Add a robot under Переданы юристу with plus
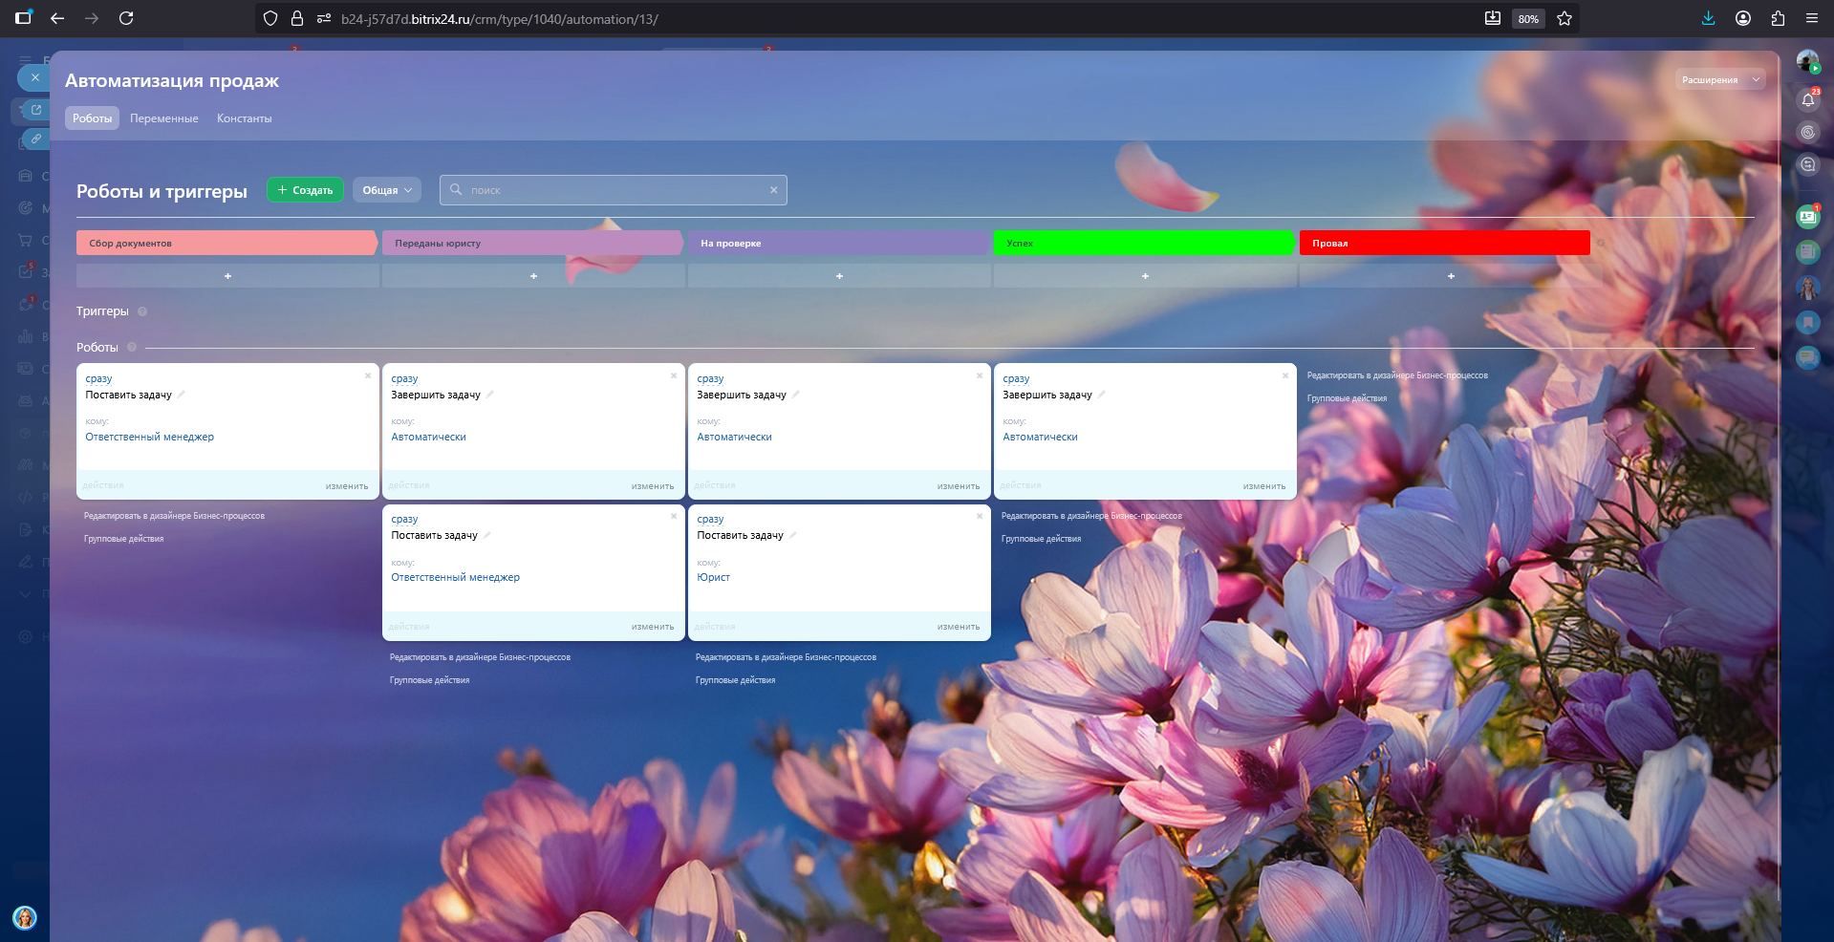The image size is (1834, 942). (x=533, y=276)
